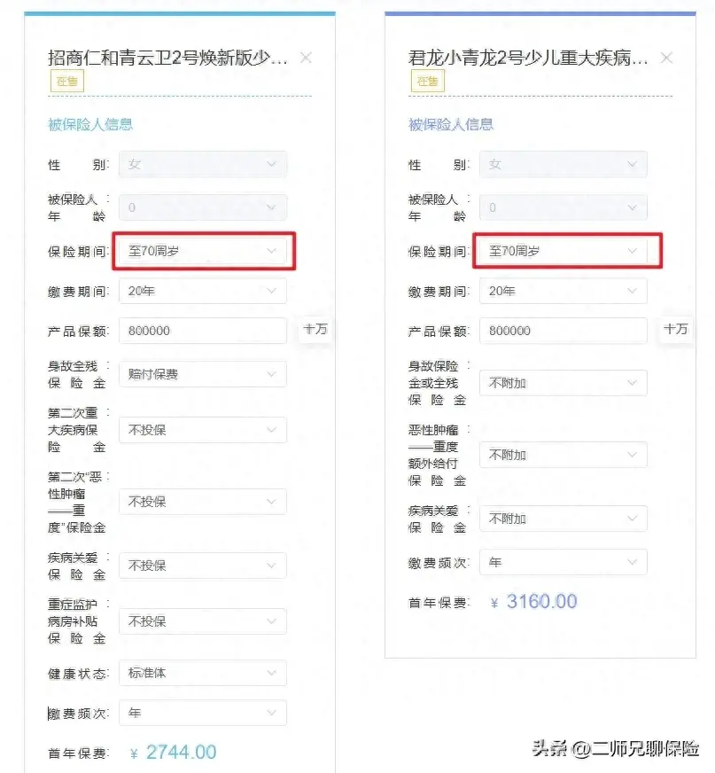
Task: Close the 招商仁和青云卫2号 product card
Action: click(x=306, y=57)
